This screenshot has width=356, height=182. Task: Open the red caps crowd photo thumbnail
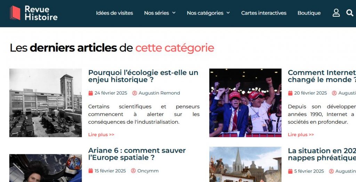pos(245,103)
